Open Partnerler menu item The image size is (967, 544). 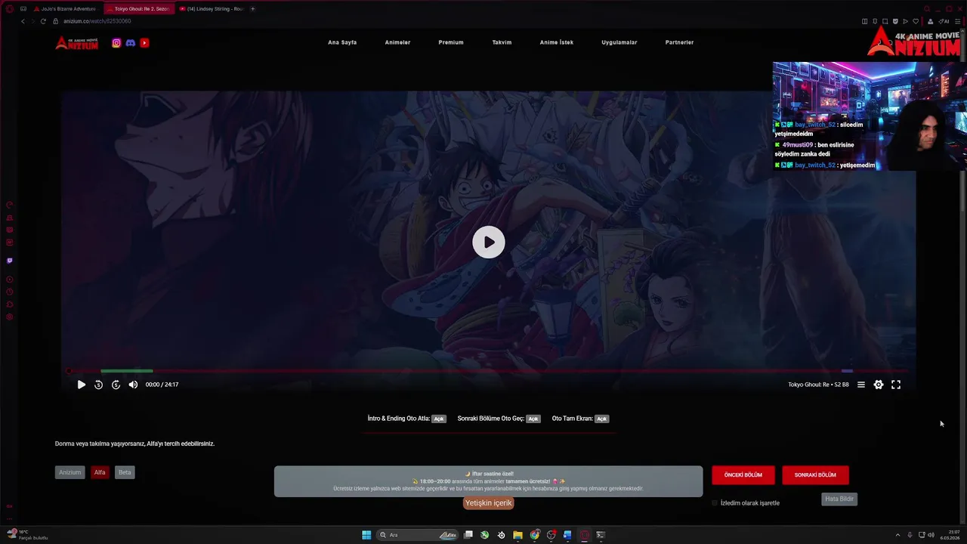pos(679,42)
